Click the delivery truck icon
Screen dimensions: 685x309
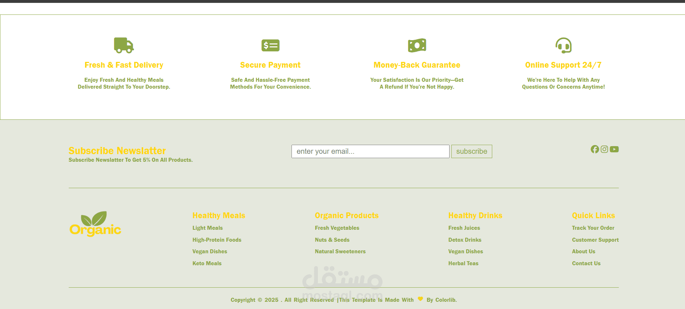point(124,45)
